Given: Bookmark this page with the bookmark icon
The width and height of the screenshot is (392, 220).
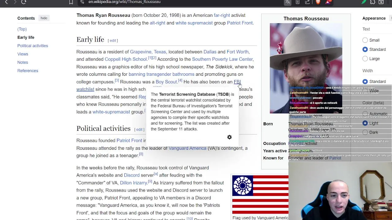Looking at the screenshot, I should (71, 2).
